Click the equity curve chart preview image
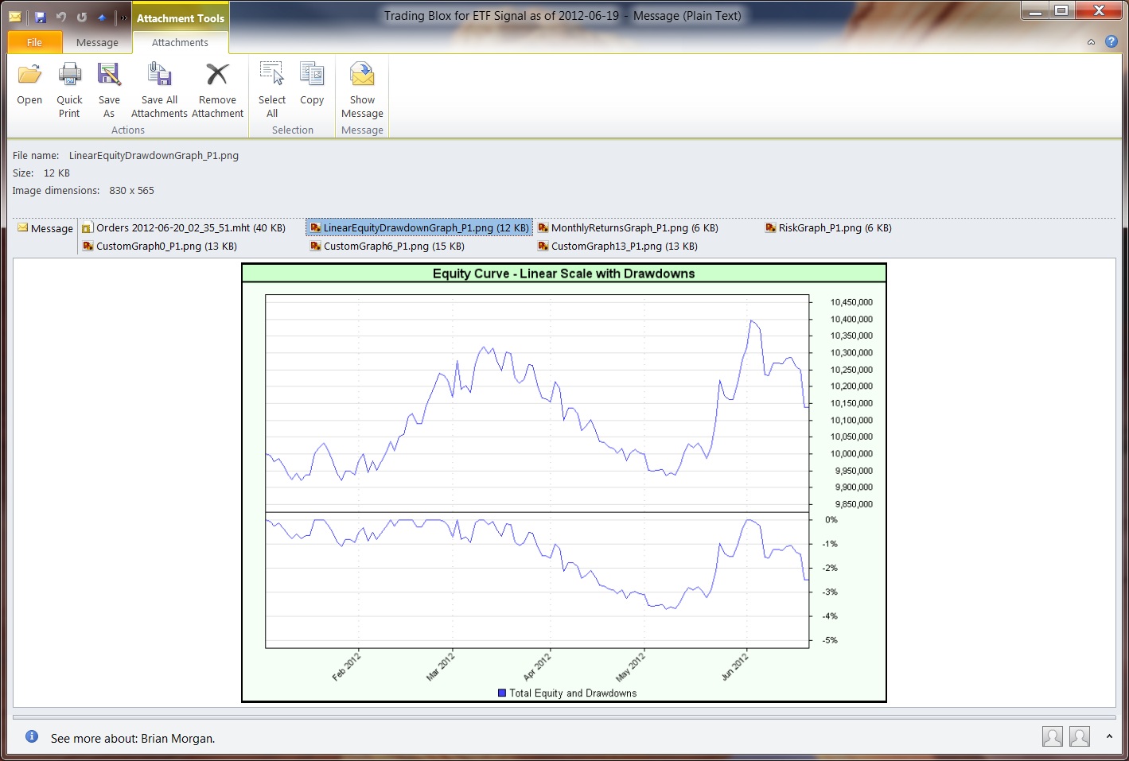Image resolution: width=1129 pixels, height=761 pixels. coord(564,483)
